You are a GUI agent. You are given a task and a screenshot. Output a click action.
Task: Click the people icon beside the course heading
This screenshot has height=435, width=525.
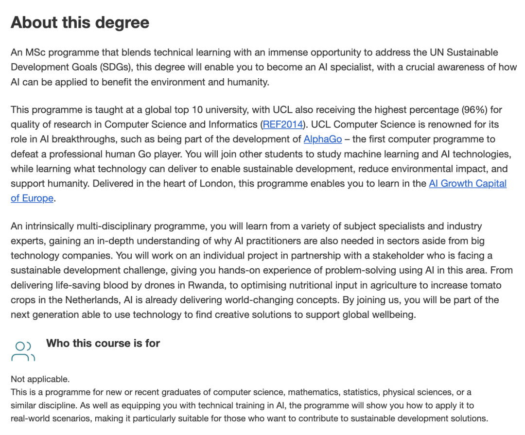coord(23,351)
